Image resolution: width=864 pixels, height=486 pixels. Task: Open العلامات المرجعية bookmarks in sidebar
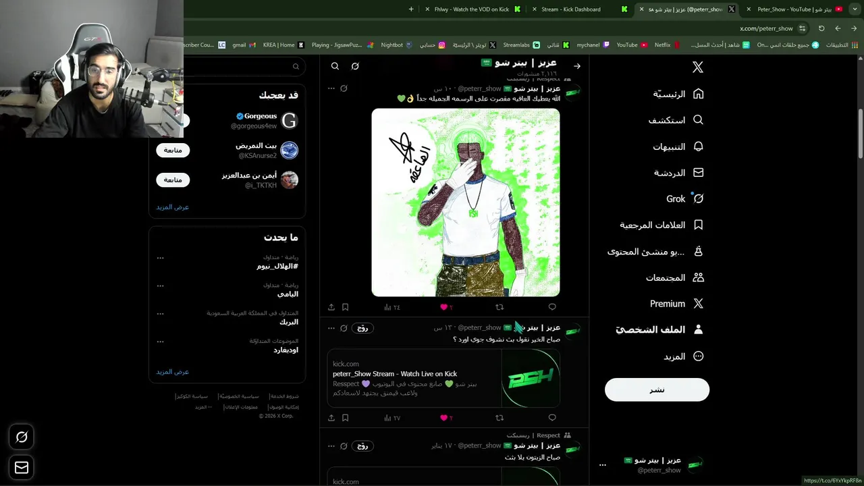(x=661, y=225)
